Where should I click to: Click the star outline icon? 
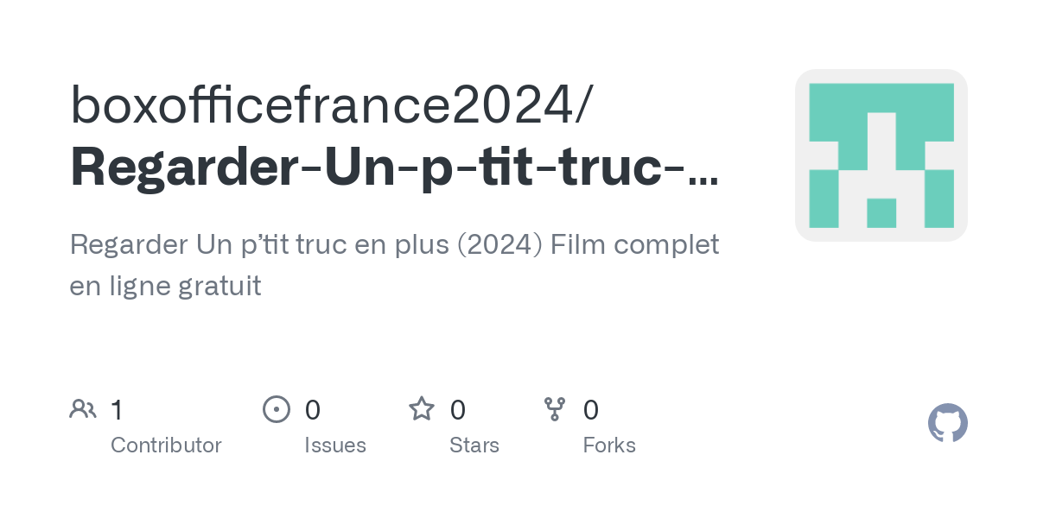pos(422,409)
